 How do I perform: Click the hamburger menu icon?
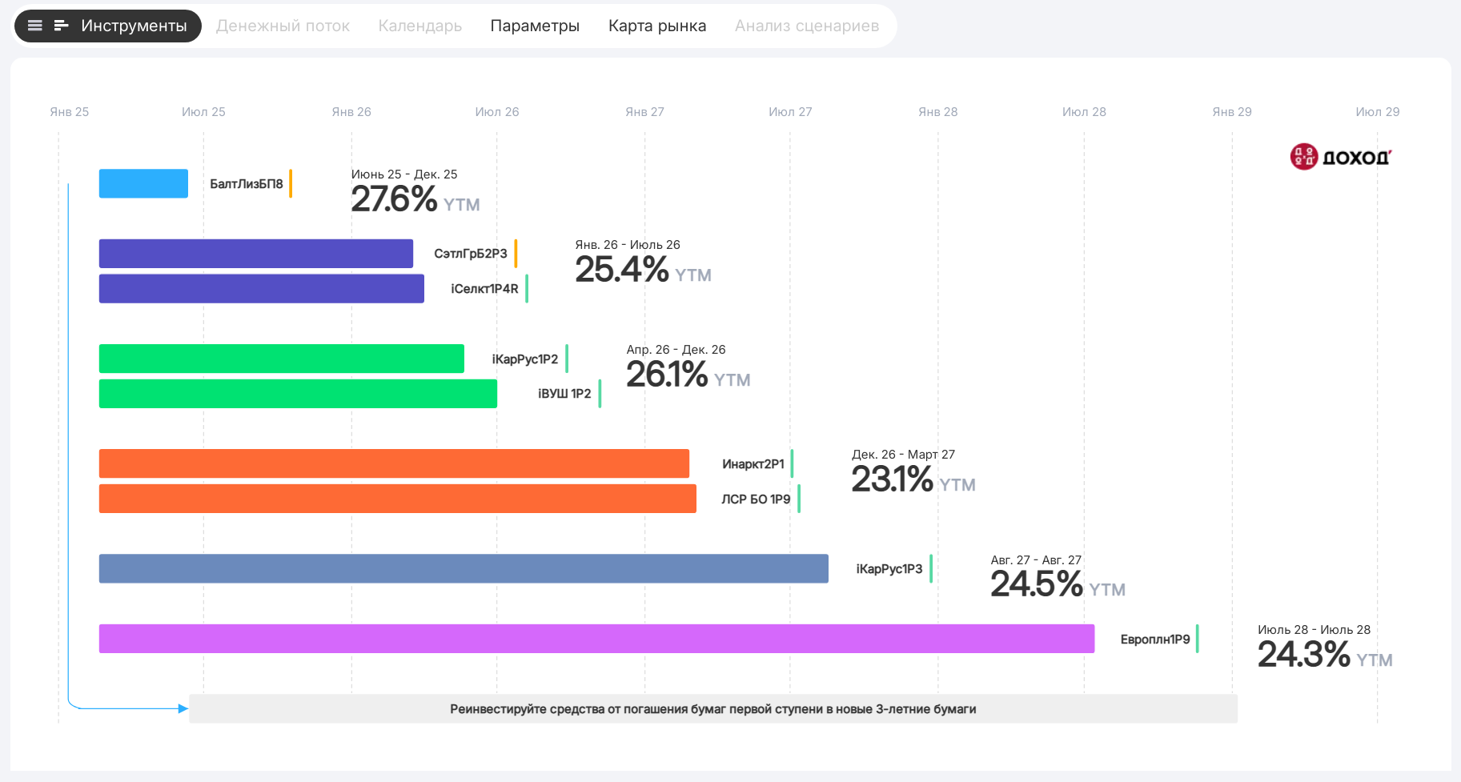tap(34, 26)
